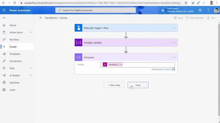Open the Compose step ellipsis menu

tap(174, 57)
